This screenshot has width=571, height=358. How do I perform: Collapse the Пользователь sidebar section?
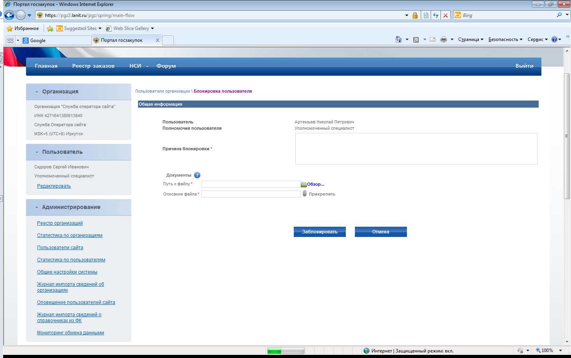click(37, 152)
